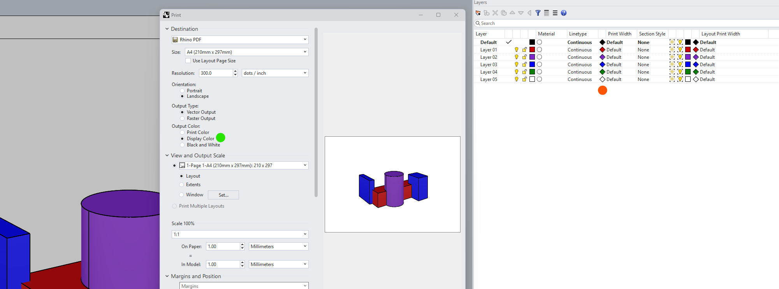Open the paper Size dropdown
779x289 pixels.
[x=247, y=52]
